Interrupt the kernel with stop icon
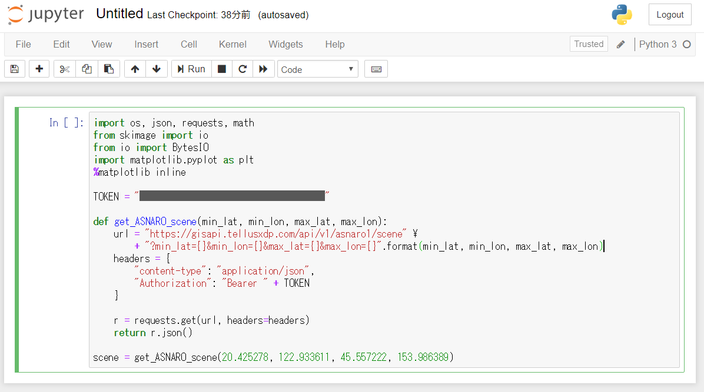The image size is (704, 392). pos(222,69)
